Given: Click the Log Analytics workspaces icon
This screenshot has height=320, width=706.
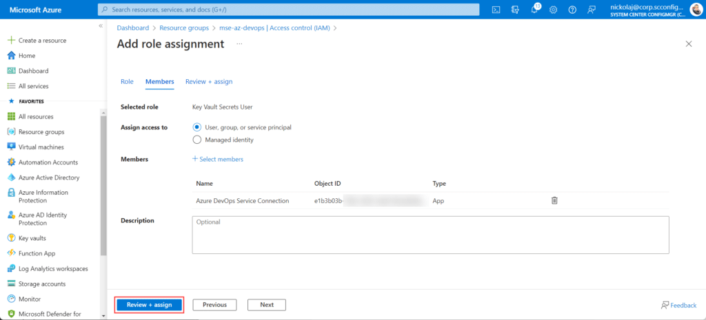Looking at the screenshot, I should pyautogui.click(x=12, y=269).
